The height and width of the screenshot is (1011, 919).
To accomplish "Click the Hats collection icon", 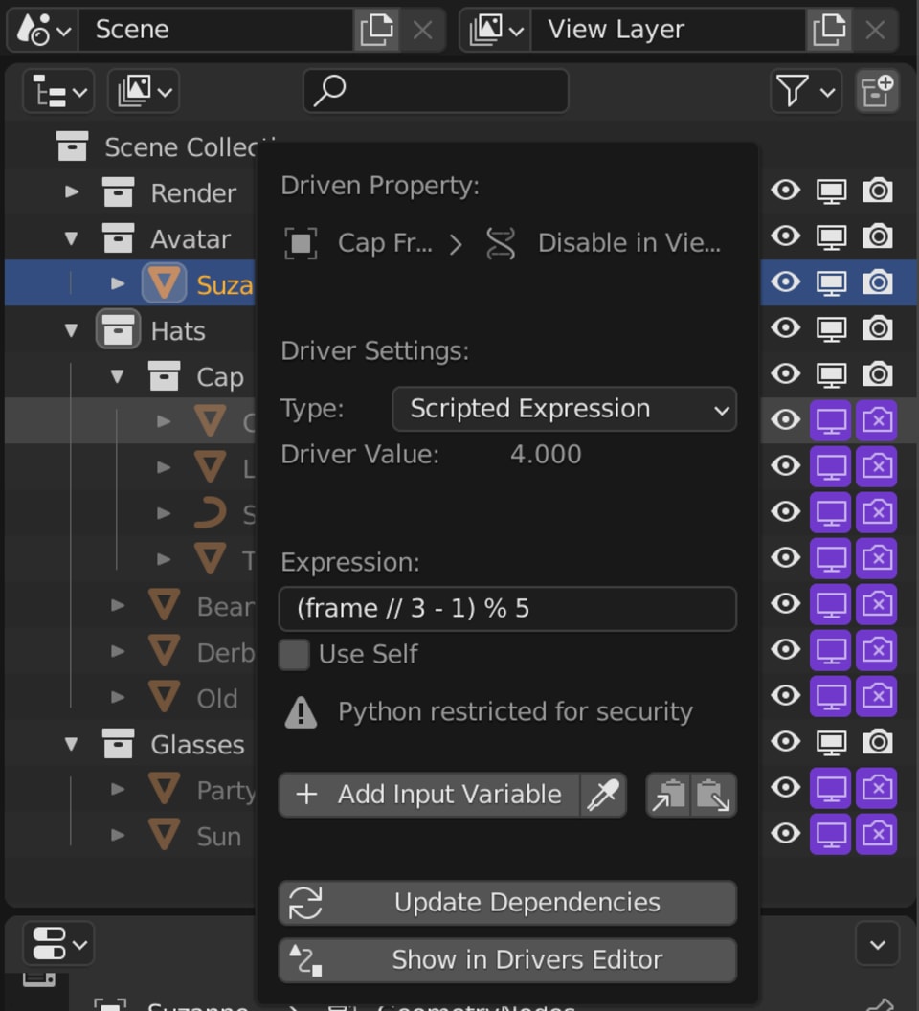I will pos(119,330).
